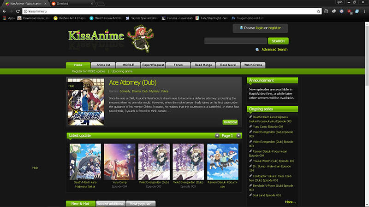Click the Hide link on the left side
The width and height of the screenshot is (369, 207).
coord(35,168)
